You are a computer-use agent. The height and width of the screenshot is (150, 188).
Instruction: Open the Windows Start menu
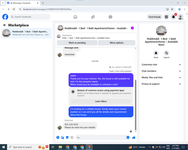3,147
